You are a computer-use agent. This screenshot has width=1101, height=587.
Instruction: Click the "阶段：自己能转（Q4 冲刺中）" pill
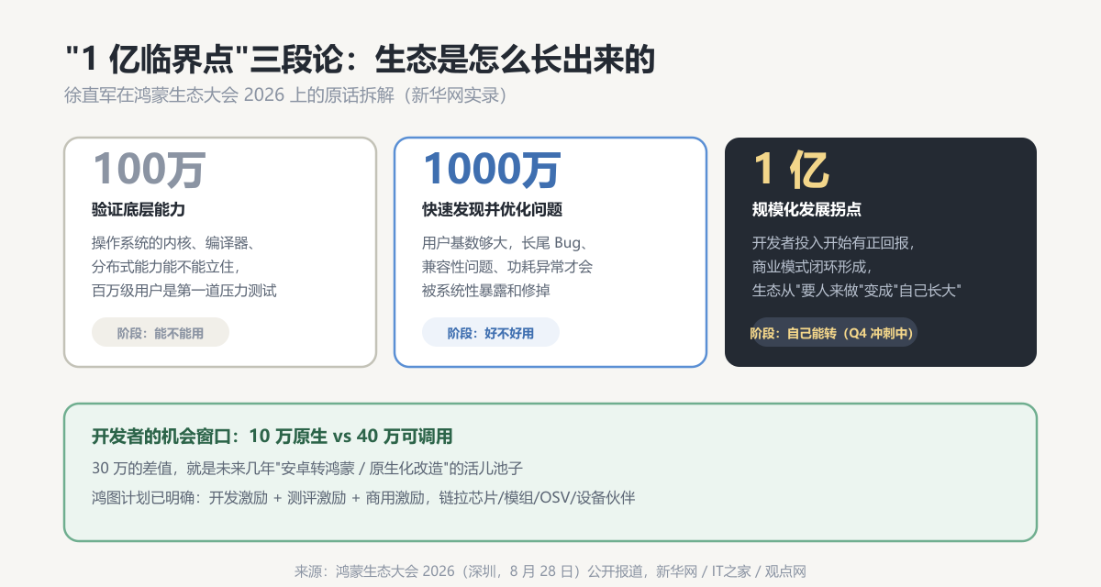tap(834, 333)
